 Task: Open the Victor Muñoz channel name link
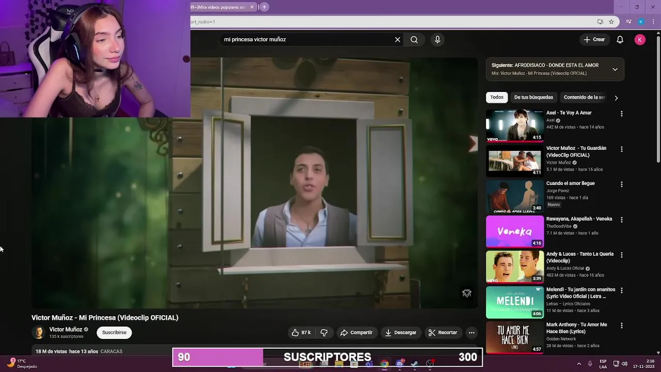66,330
